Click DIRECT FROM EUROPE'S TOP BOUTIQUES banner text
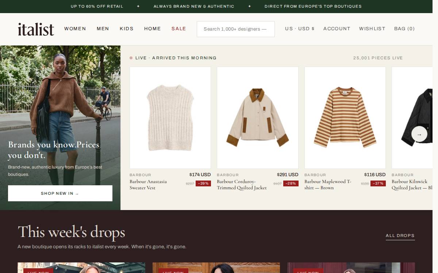The image size is (438, 273). point(313,6)
